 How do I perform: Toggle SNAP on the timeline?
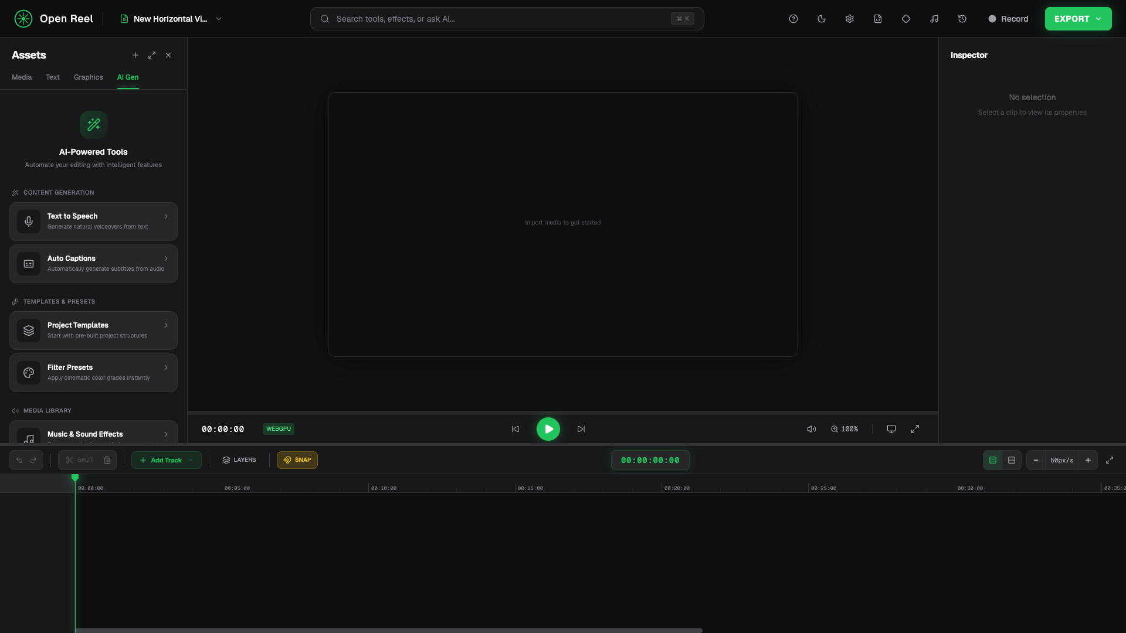point(297,460)
